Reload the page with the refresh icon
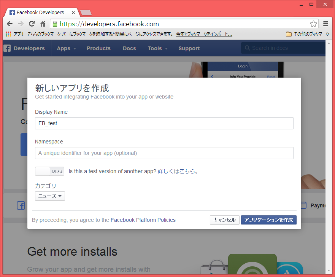 pos(32,24)
